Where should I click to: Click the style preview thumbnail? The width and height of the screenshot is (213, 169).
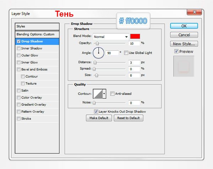click(184, 66)
